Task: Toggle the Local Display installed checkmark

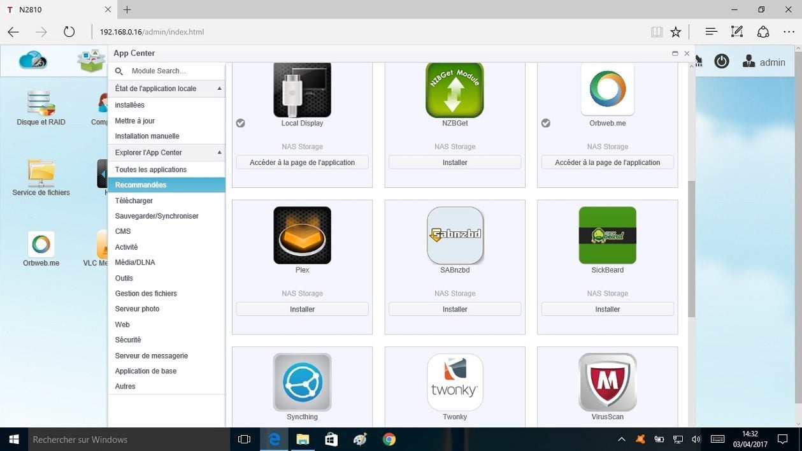Action: (x=240, y=123)
